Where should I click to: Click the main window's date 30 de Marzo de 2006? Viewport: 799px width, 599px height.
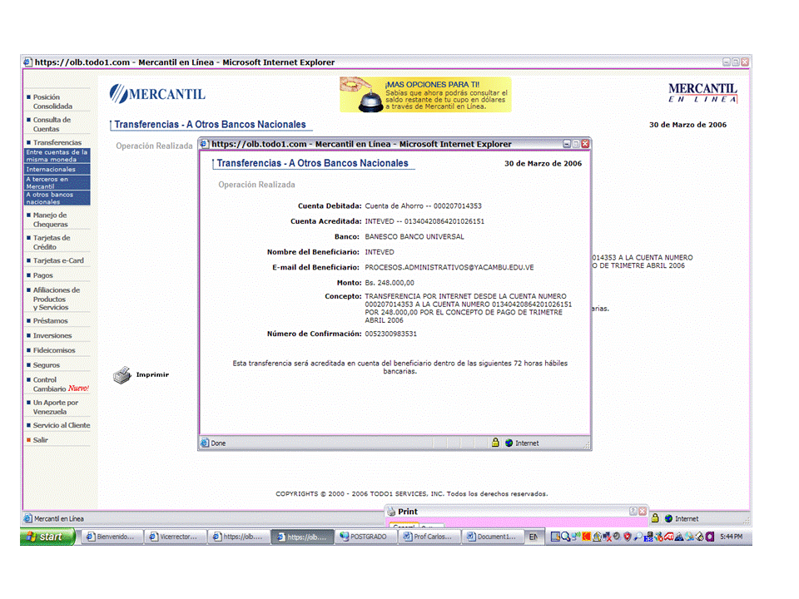pos(688,125)
